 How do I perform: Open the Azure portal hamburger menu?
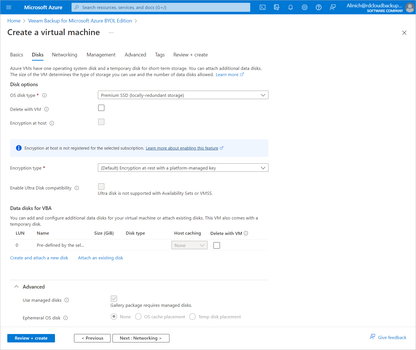coord(9,7)
